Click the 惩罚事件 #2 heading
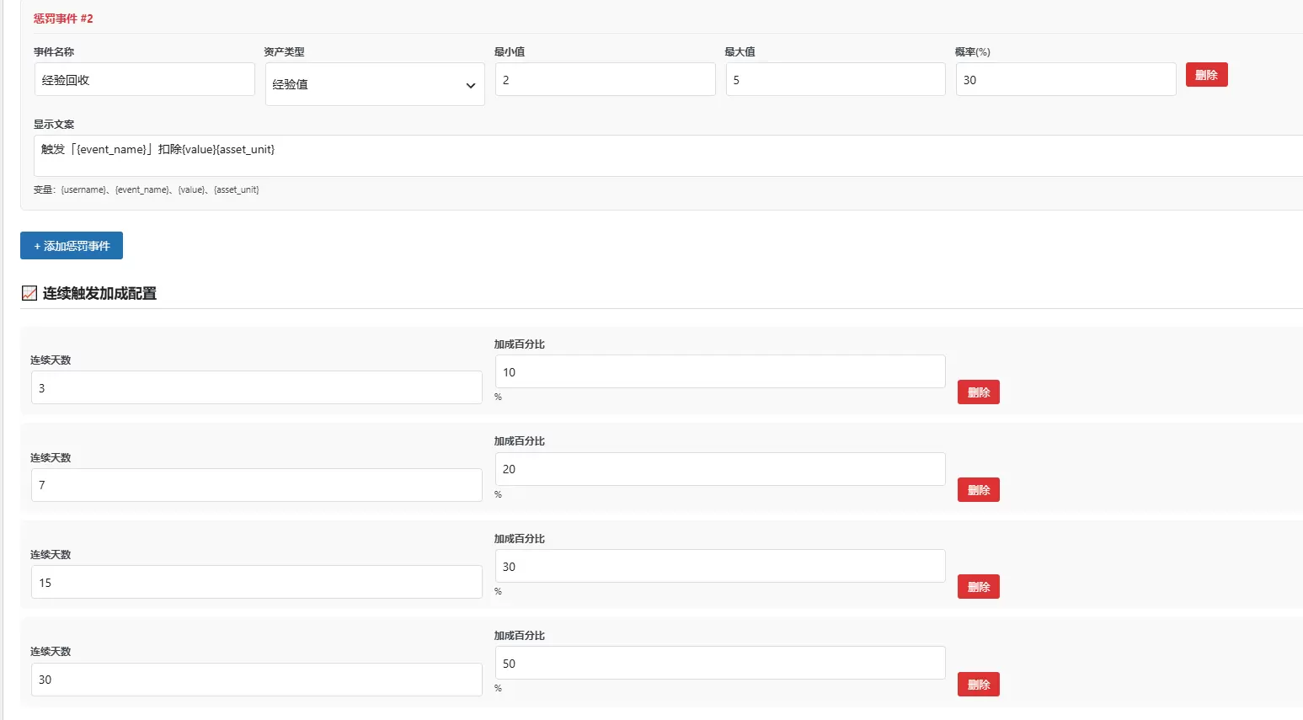Screen dimensions: 1303x720 click(x=63, y=19)
